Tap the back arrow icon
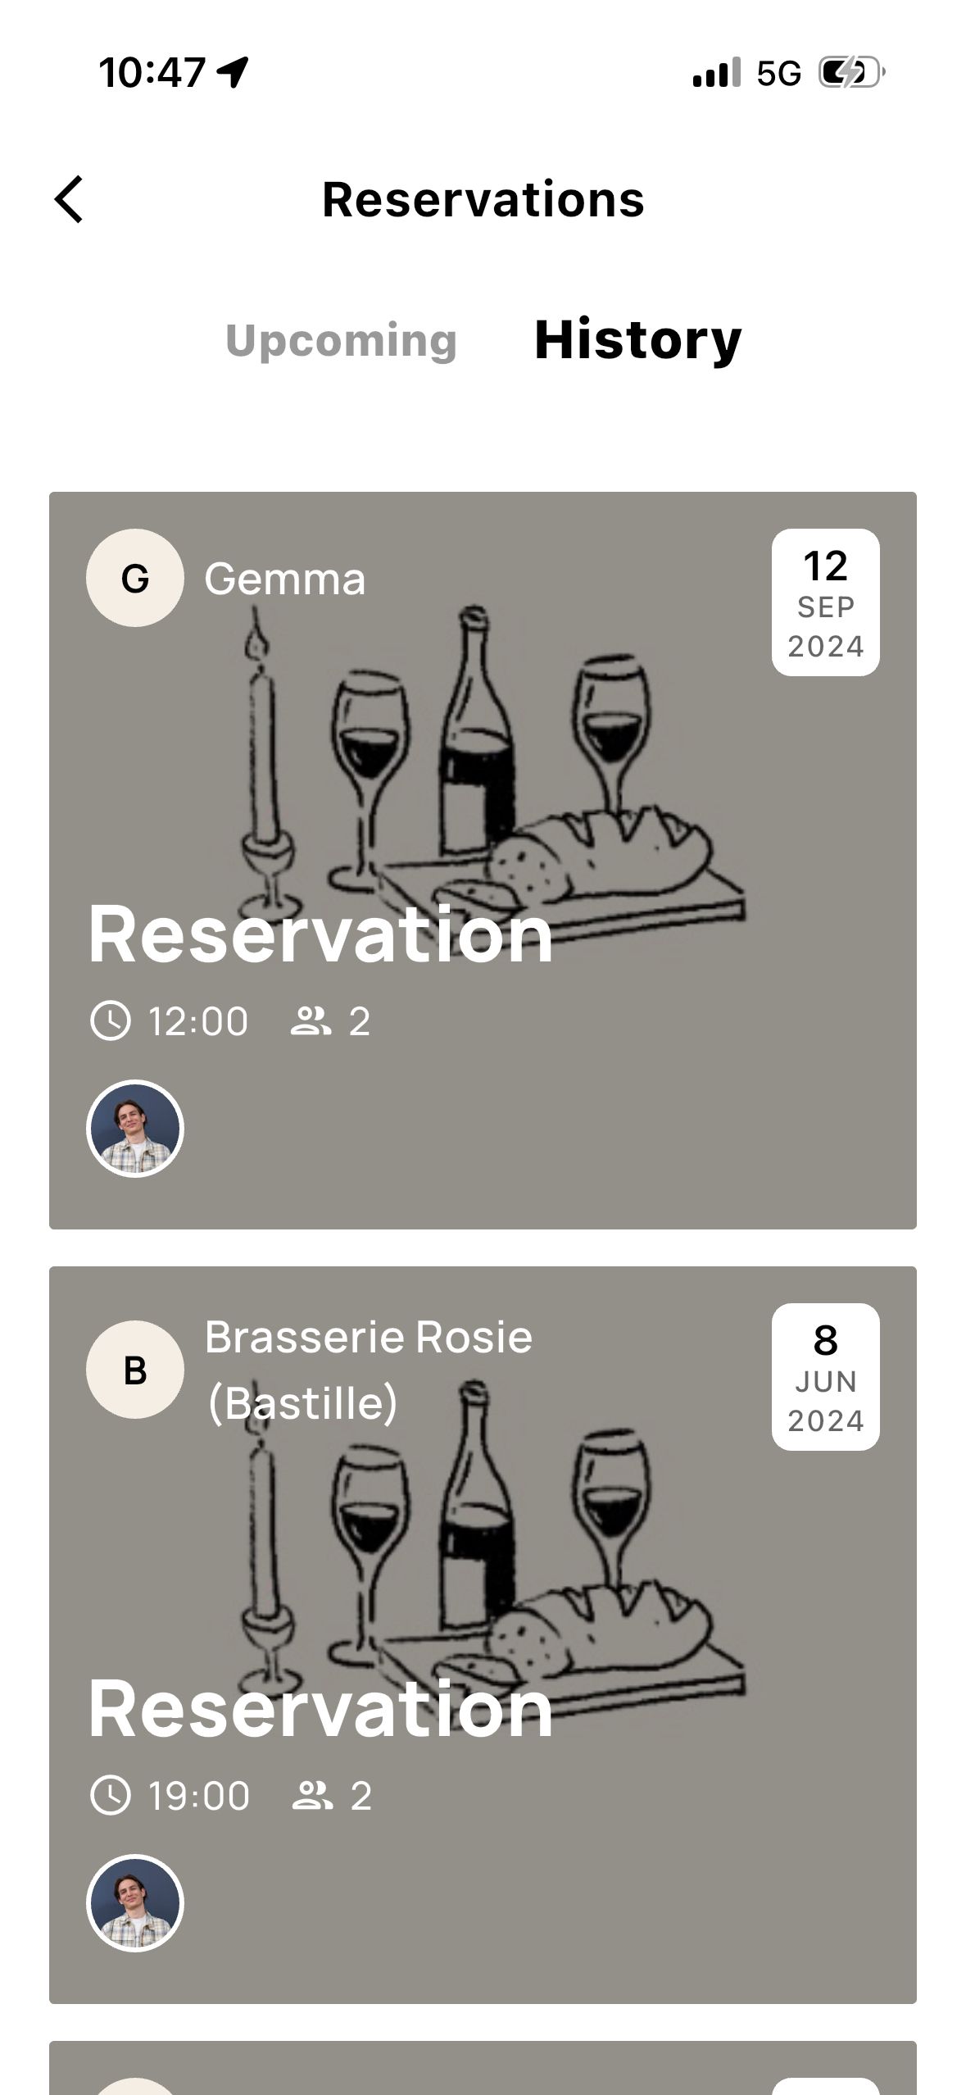The height and width of the screenshot is (2095, 966). 70,199
